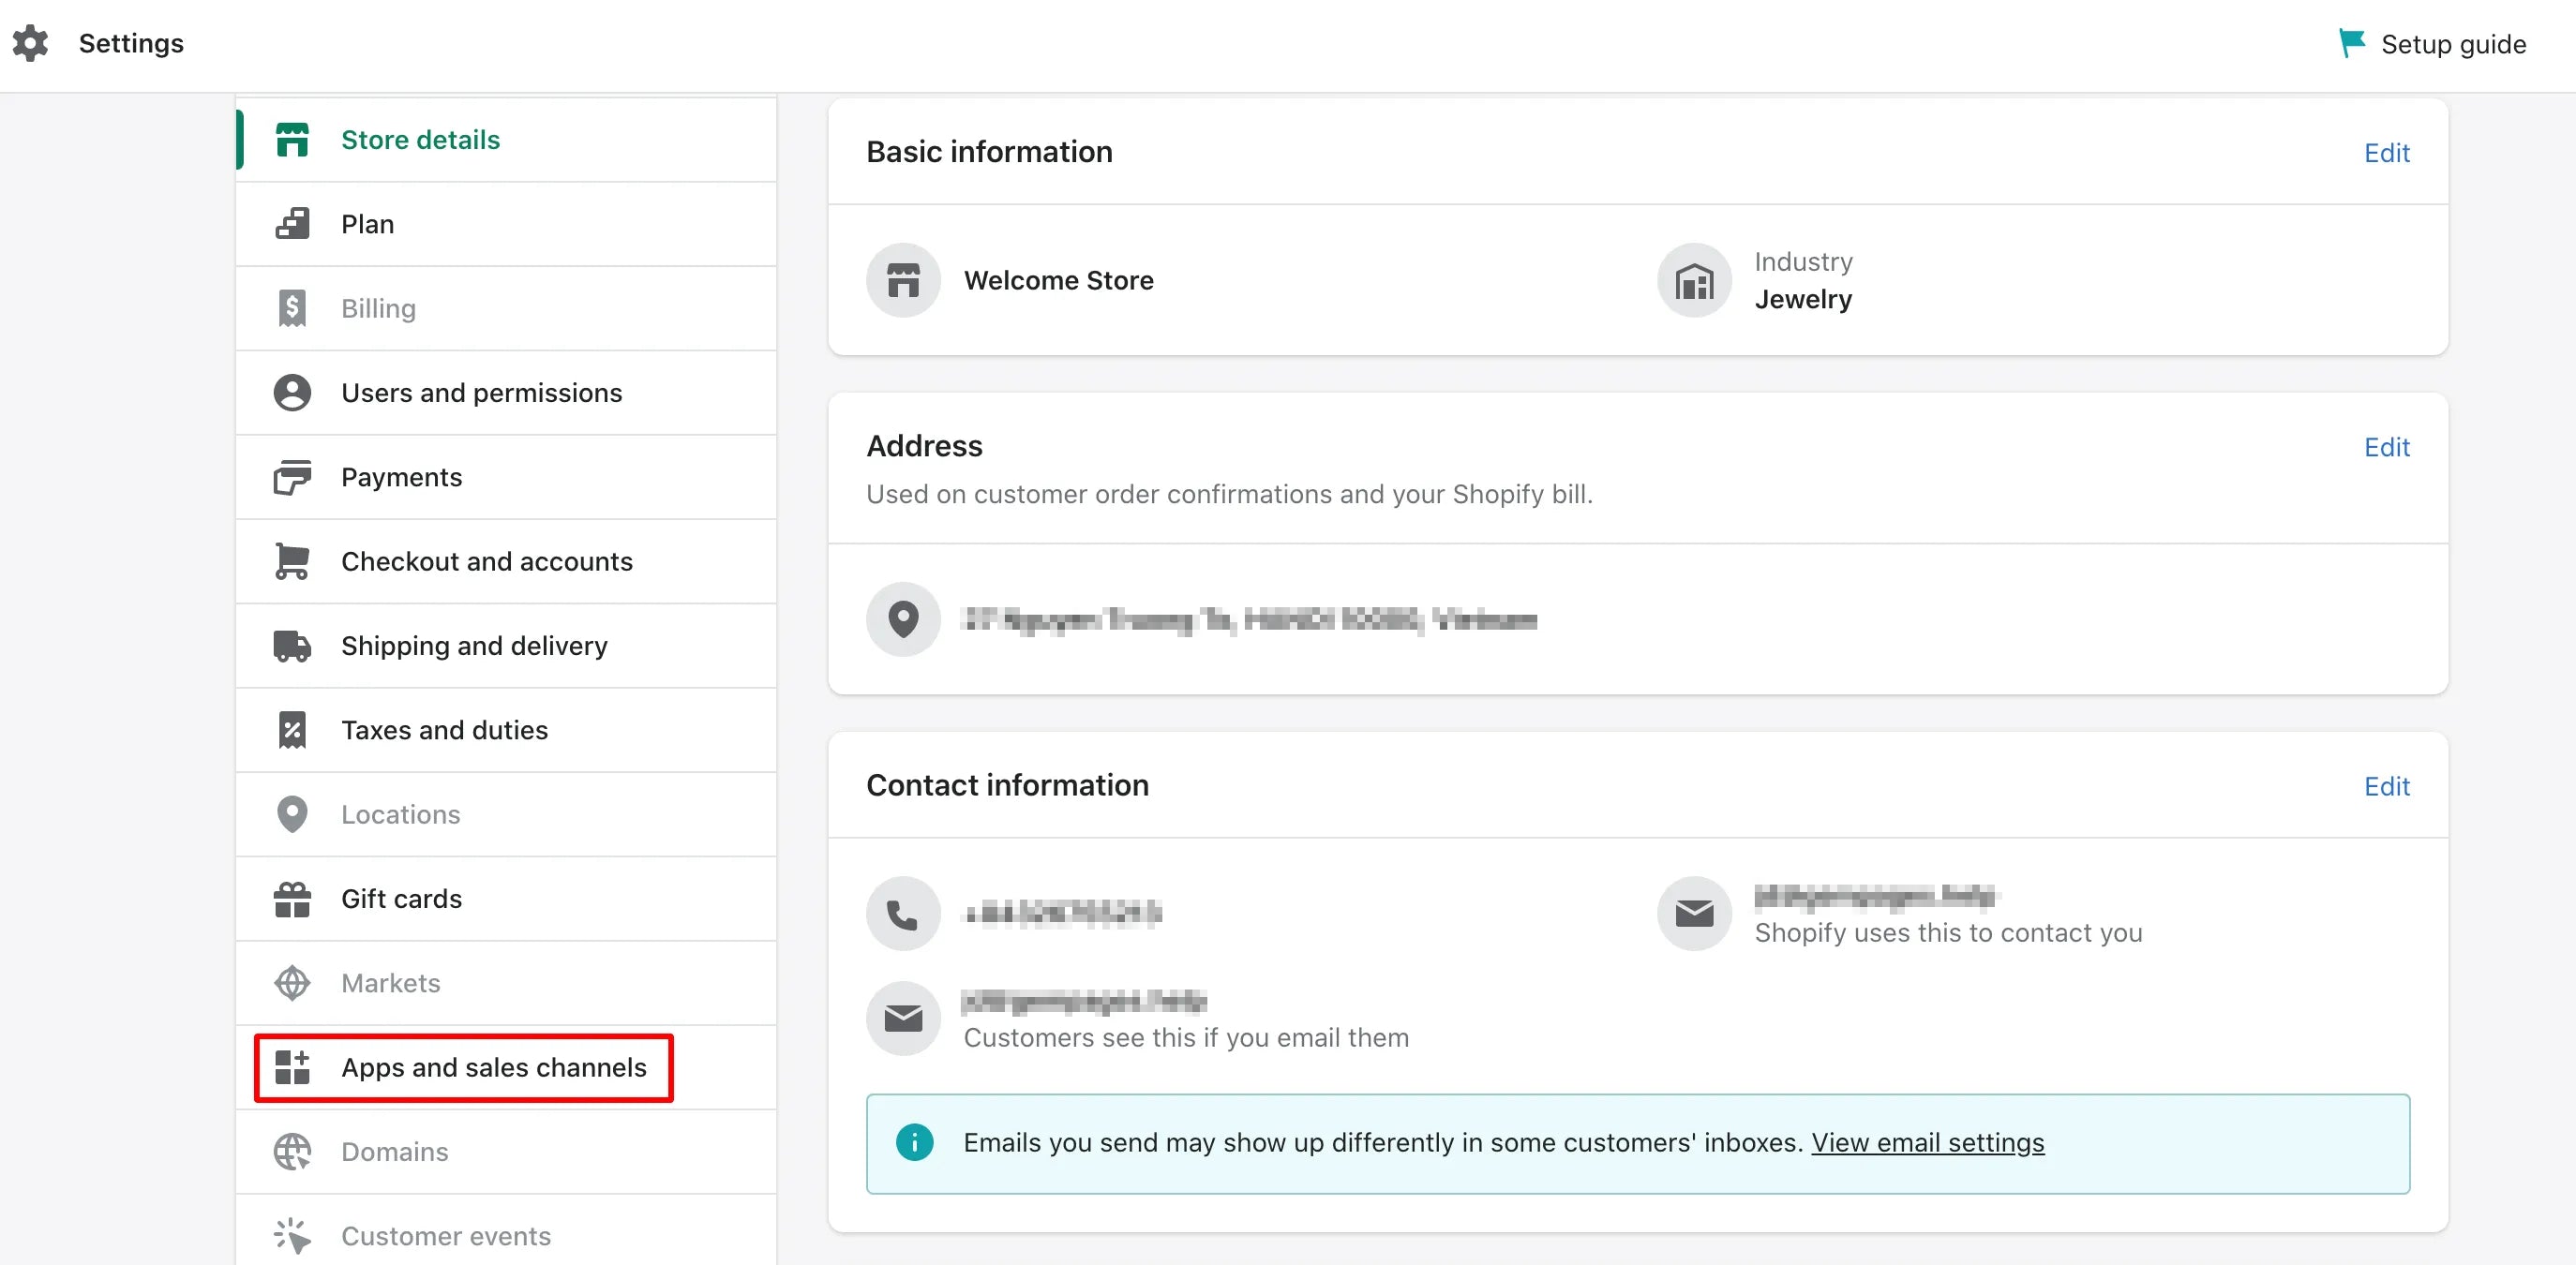Click the Industry building icon
The height and width of the screenshot is (1265, 2576).
1694,281
